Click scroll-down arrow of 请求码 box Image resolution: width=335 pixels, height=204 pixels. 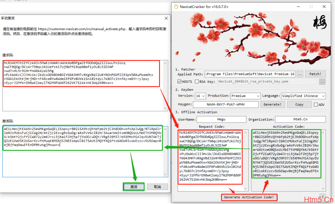tap(165, 108)
